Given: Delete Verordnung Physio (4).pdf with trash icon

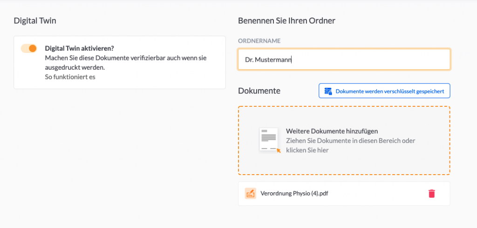Looking at the screenshot, I should [x=432, y=194].
